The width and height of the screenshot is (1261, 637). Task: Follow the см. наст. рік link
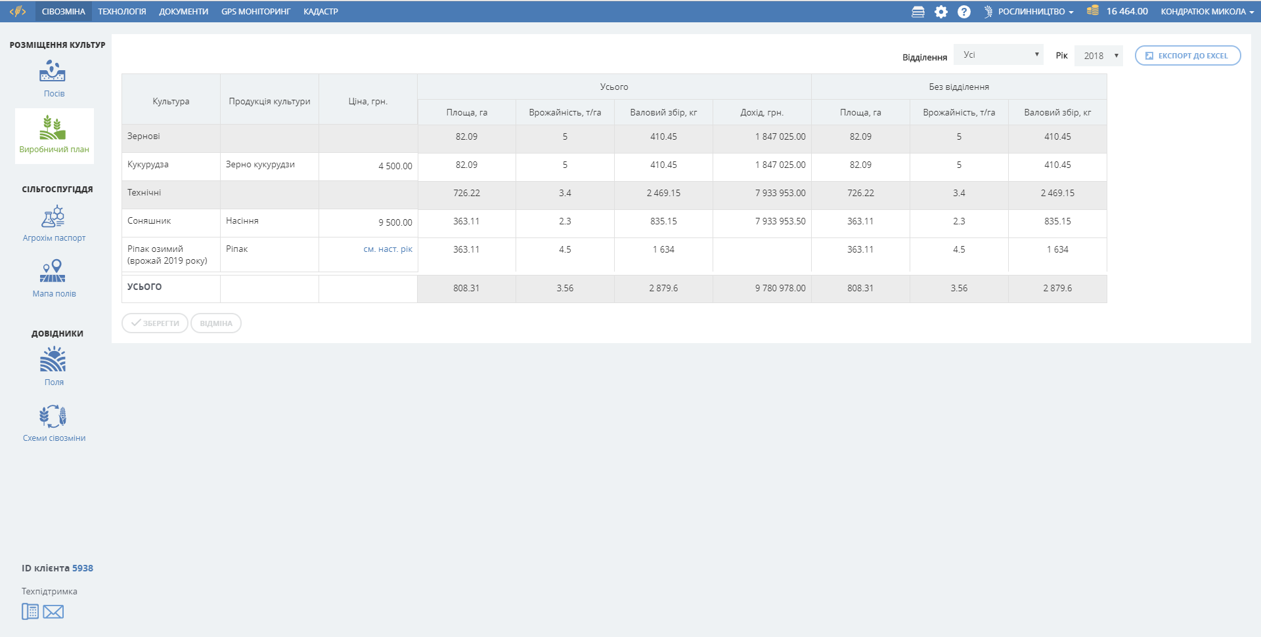(x=387, y=249)
